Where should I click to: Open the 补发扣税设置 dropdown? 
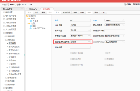point(80,36)
